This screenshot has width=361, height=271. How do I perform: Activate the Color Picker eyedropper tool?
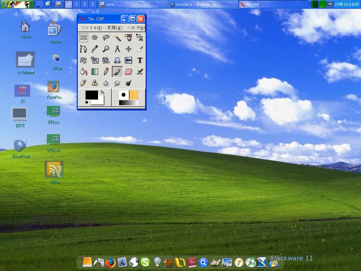(95, 49)
